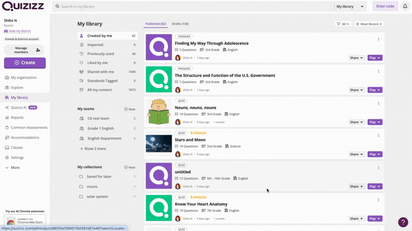Screen dimensions: 412x231
Task: Open the All filter dropdown
Action: coord(343,24)
